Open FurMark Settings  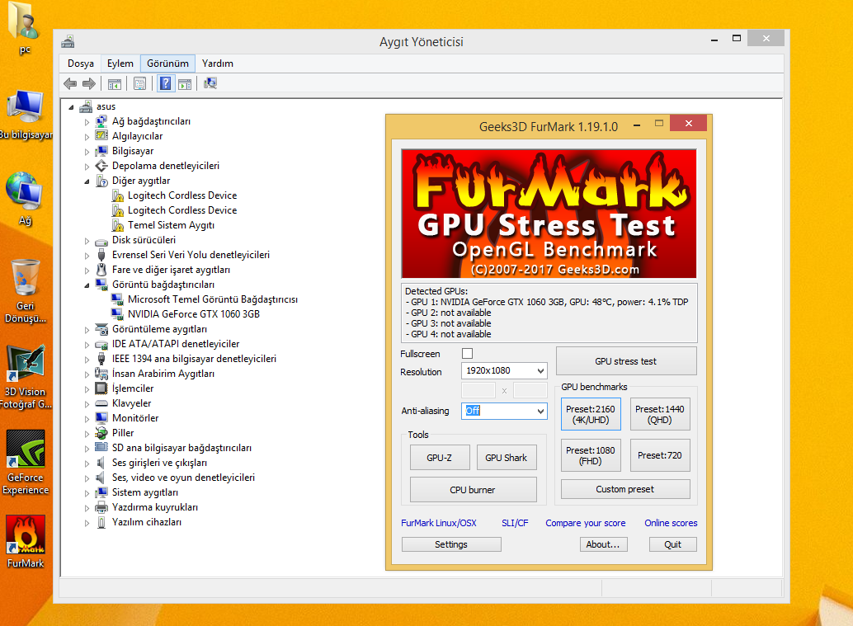pos(451,544)
